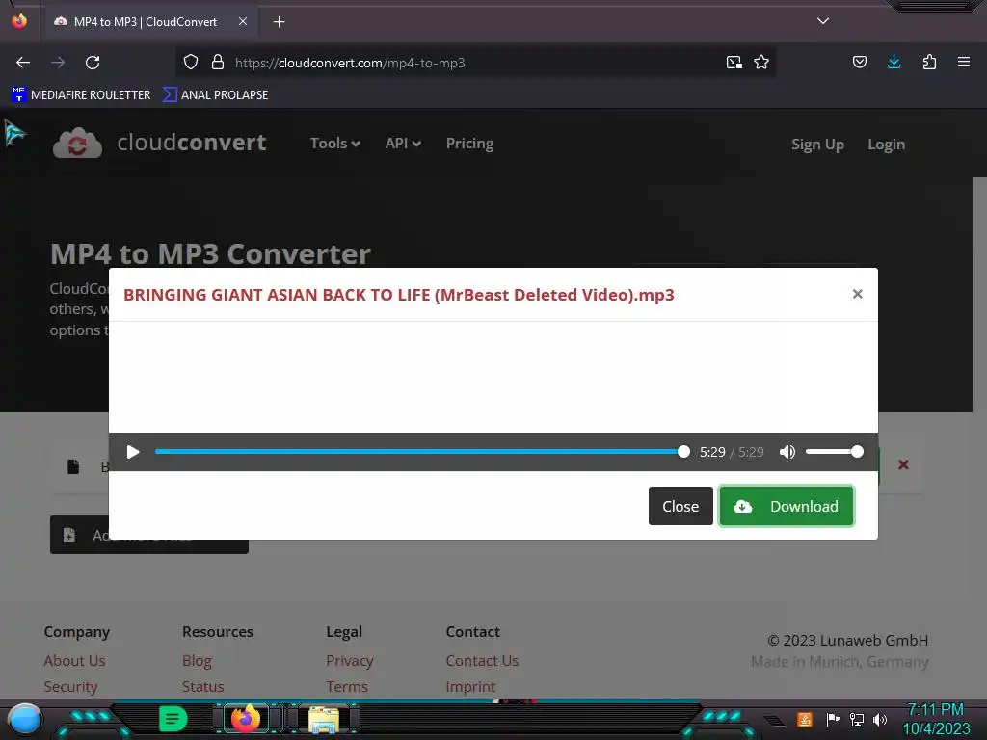Remove the file with red X
Screen dimensions: 987x740
click(903, 464)
